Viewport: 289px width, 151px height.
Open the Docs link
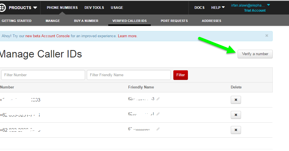(x=199, y=7)
